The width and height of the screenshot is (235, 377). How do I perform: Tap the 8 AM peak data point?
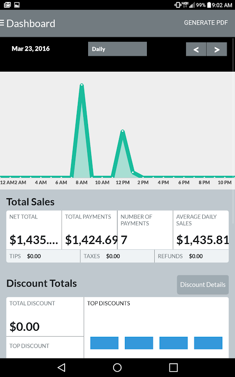click(x=82, y=85)
